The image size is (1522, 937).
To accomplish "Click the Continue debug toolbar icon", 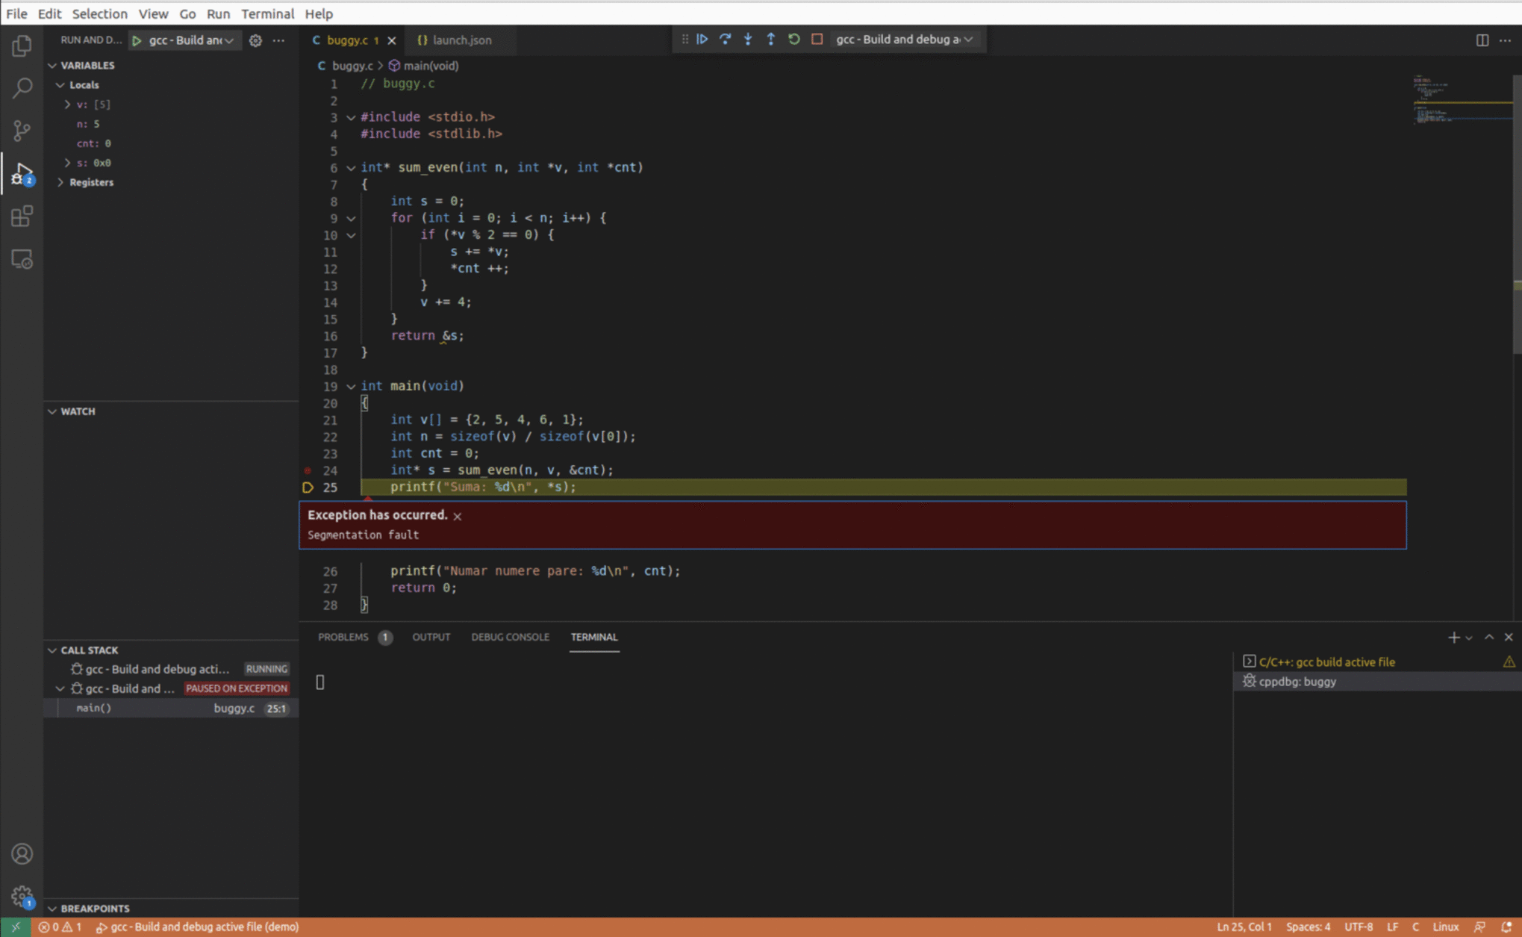I will point(702,39).
